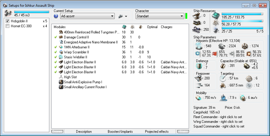Click the calibration icon showing 250
270x136 pixels.
pyautogui.click(x=197, y=29)
